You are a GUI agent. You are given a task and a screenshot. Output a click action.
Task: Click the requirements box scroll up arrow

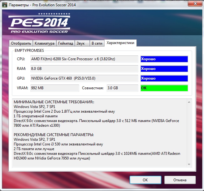coord(189,102)
